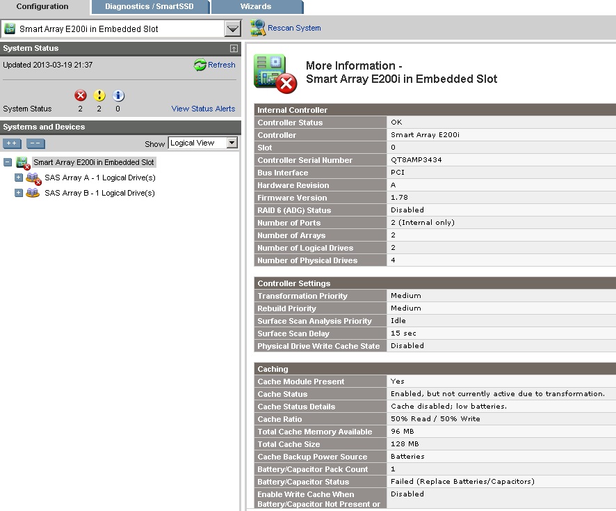Open the controller selection dropdown
616x511 pixels.
coord(234,28)
